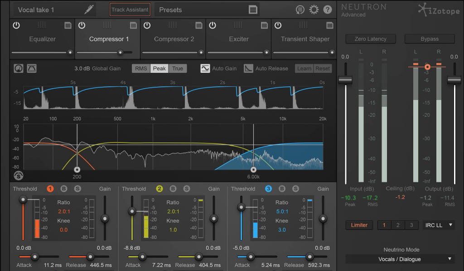This screenshot has width=464, height=271.
Task: Open the Presets browser list
Action: (253, 10)
